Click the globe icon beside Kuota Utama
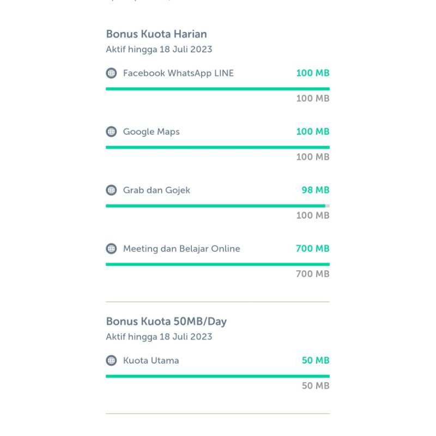The image size is (436, 436). tap(111, 360)
